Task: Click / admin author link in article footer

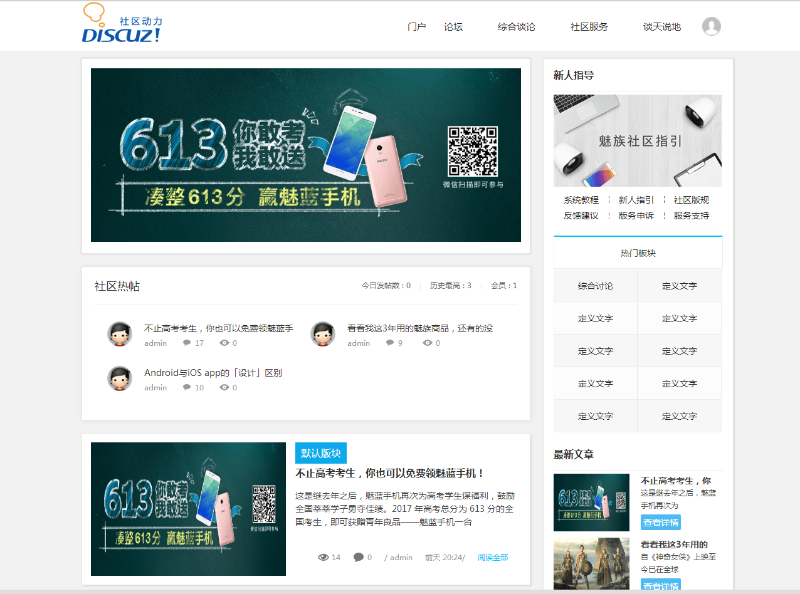Action: 399,557
